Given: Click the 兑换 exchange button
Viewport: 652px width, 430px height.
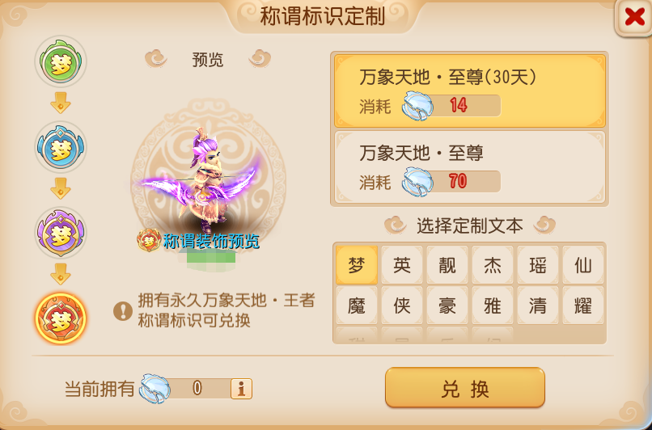Looking at the screenshot, I should tap(465, 387).
